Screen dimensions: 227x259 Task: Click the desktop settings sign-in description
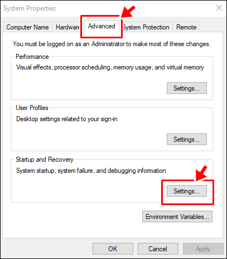(67, 119)
